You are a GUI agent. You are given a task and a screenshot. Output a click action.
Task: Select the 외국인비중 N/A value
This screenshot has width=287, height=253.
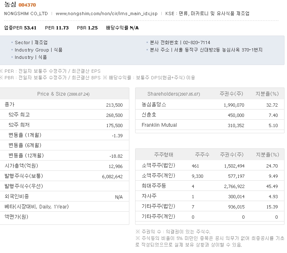tap(119, 197)
